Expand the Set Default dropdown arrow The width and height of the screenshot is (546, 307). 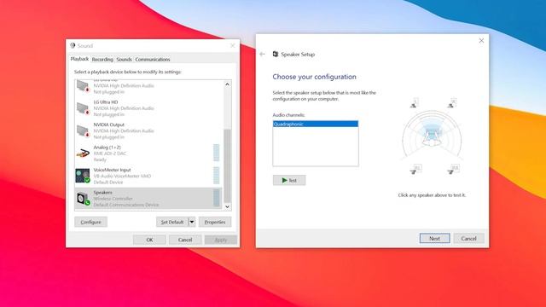coord(192,222)
